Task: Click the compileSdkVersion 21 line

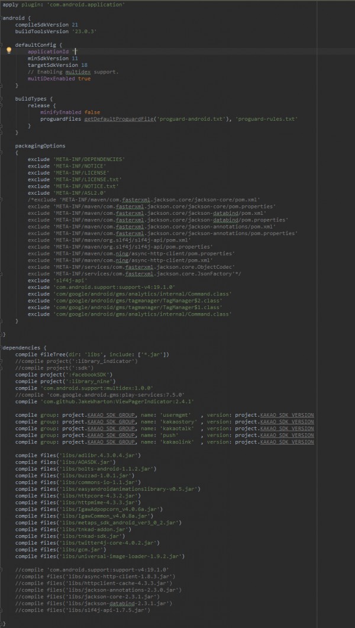Action: coord(46,25)
